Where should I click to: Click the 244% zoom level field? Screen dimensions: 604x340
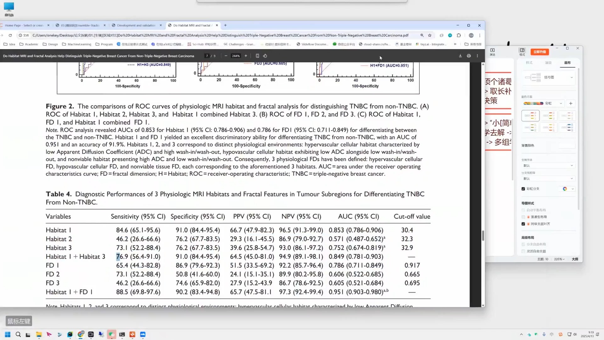[x=236, y=56]
